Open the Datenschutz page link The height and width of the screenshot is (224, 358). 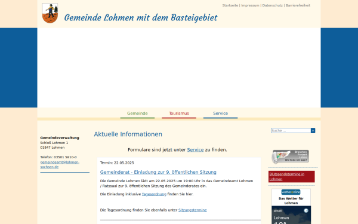click(x=273, y=5)
